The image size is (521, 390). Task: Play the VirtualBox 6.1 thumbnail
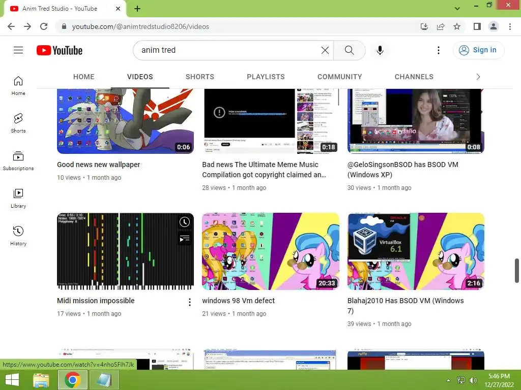point(416,251)
